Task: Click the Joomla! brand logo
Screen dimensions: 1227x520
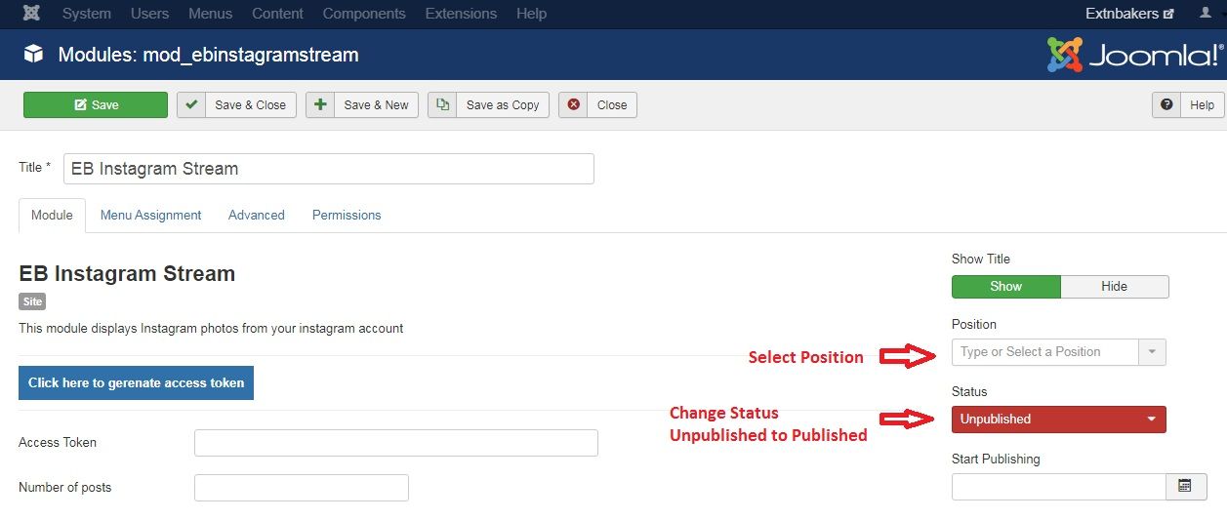Action: pyautogui.click(x=1135, y=55)
